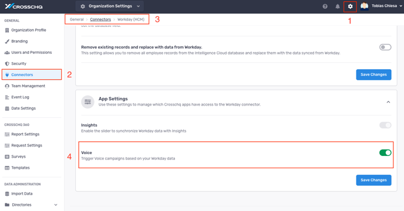Click Tobias Chiesa's avatar picture
Viewport: 404px width, 211px height.
click(364, 6)
